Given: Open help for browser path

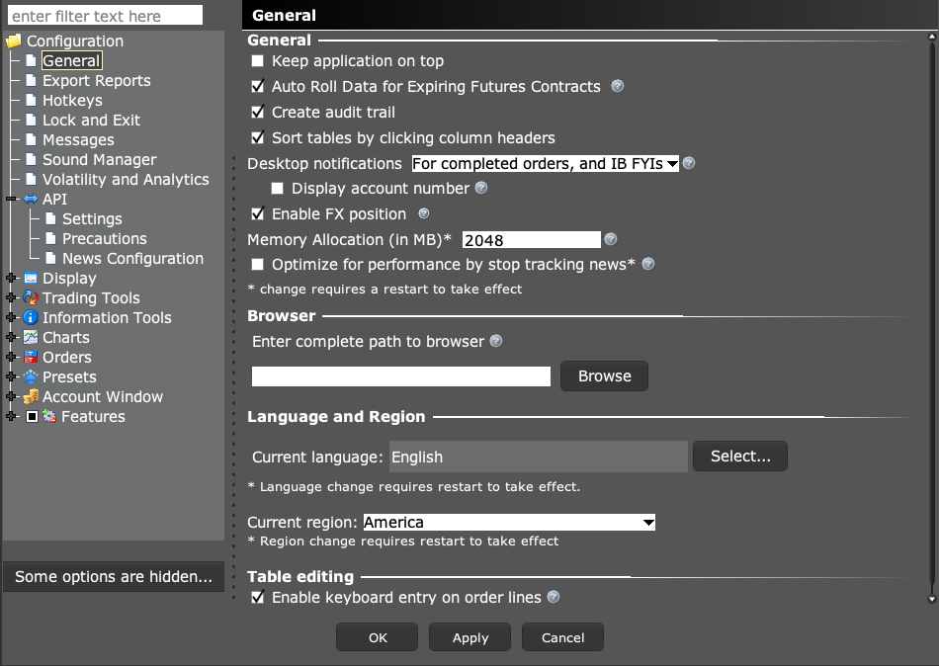Looking at the screenshot, I should point(496,341).
